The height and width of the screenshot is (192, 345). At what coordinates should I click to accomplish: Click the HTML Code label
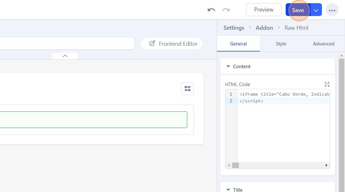237,84
